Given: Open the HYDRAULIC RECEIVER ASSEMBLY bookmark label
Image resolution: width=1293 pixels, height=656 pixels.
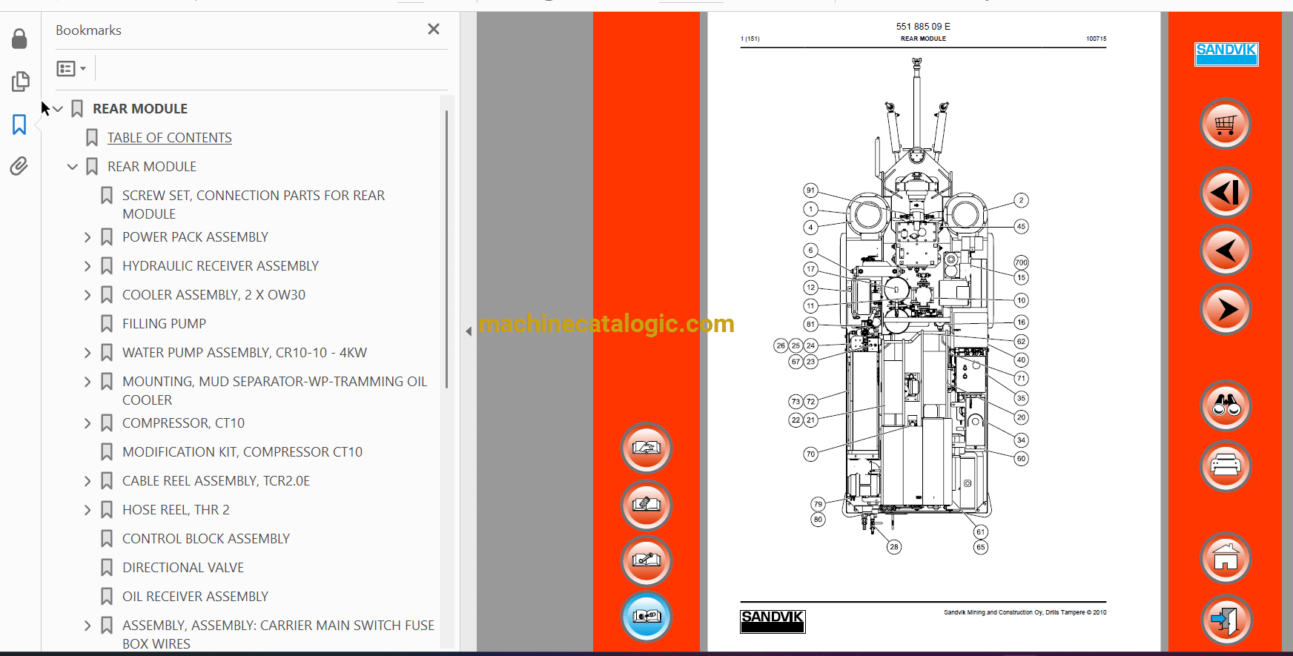Looking at the screenshot, I should pos(220,266).
